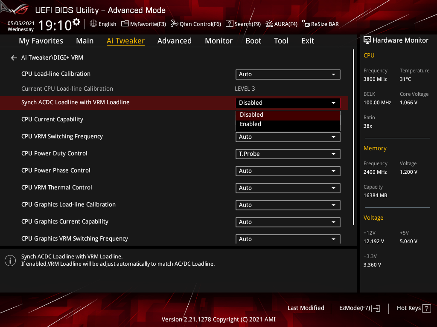The image size is (437, 327).
Task: Click the settings gear next to the clock
Action: coord(76,22)
